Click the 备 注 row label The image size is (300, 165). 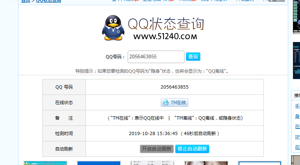coord(64,118)
